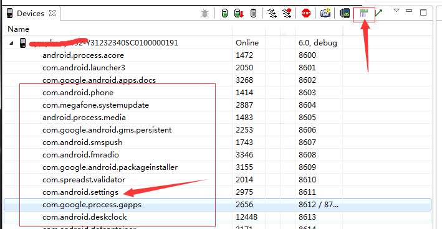Click debug port 8611 cell
The height and width of the screenshot is (229, 442).
[x=307, y=192]
